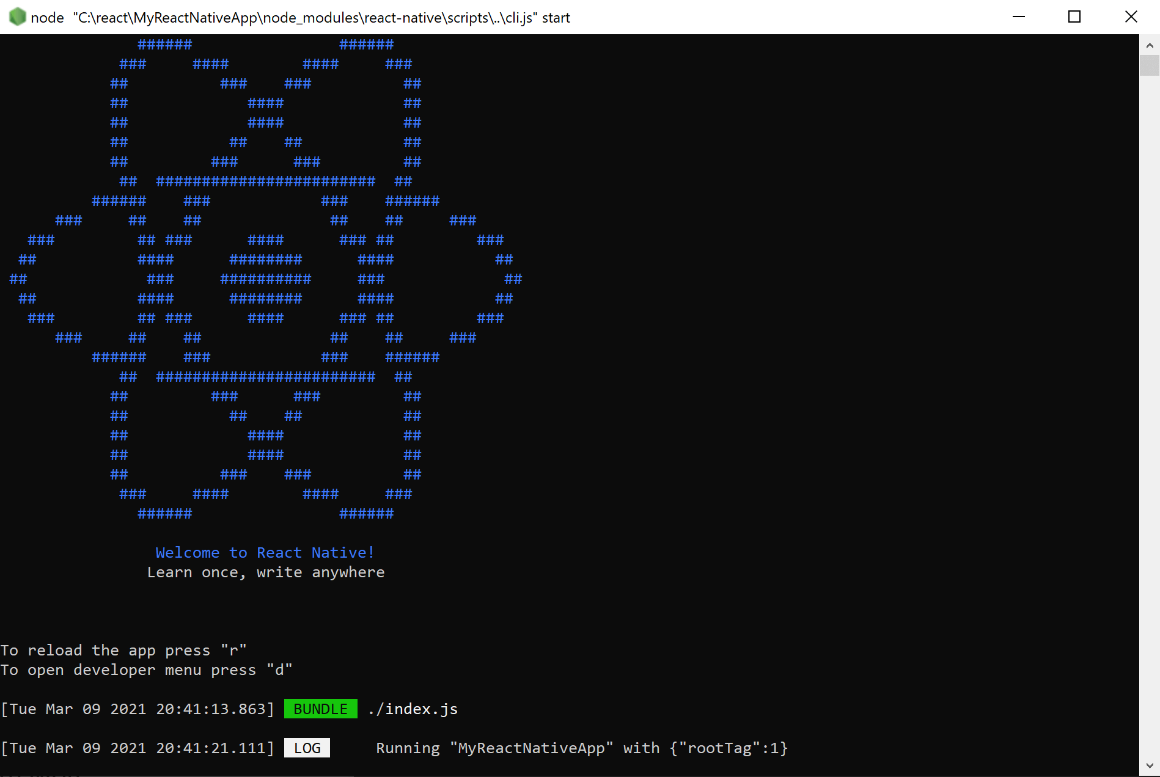Click the 'Learn once, write anywhere' tagline
Viewport: 1160px width, 777px height.
[x=266, y=572]
